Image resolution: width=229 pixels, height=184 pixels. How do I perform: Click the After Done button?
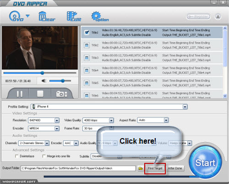click(175, 168)
